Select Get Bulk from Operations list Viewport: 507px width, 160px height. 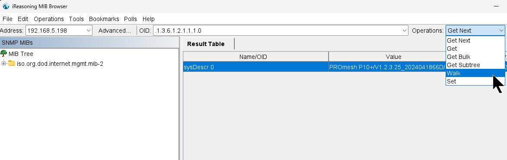click(x=475, y=57)
